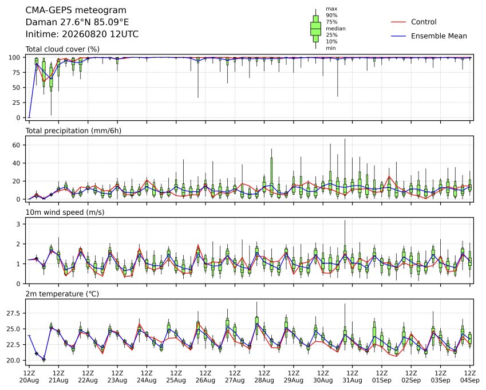Image resolution: width=486 pixels, height=390 pixels.
Task: Click the Initime 20260820 12UTC text
Action: coord(82,34)
